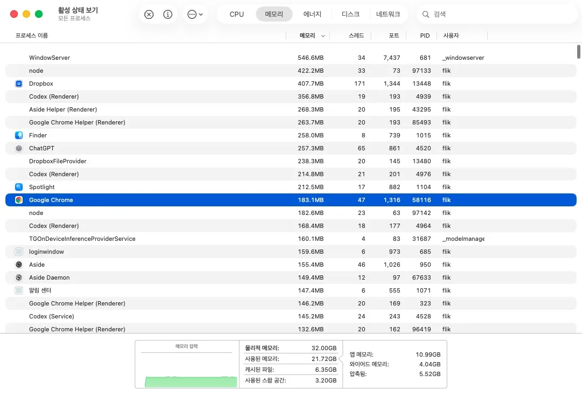The height and width of the screenshot is (396, 582).
Task: Select Codex (Renderer) with PID 4976
Action: 290,174
